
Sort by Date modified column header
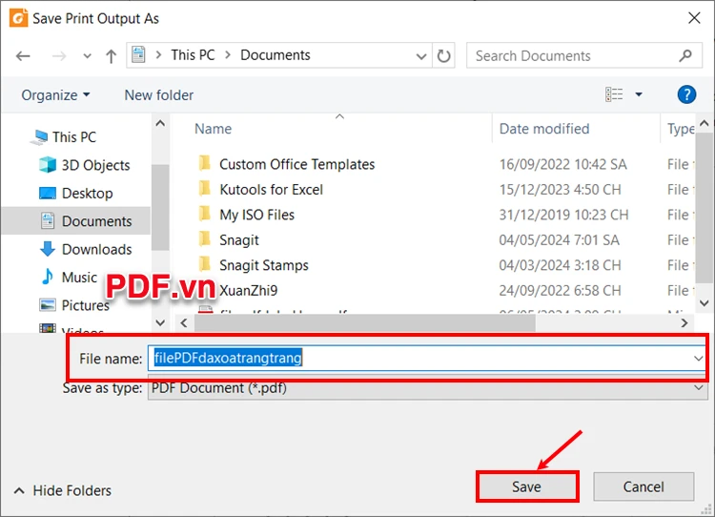pyautogui.click(x=544, y=129)
